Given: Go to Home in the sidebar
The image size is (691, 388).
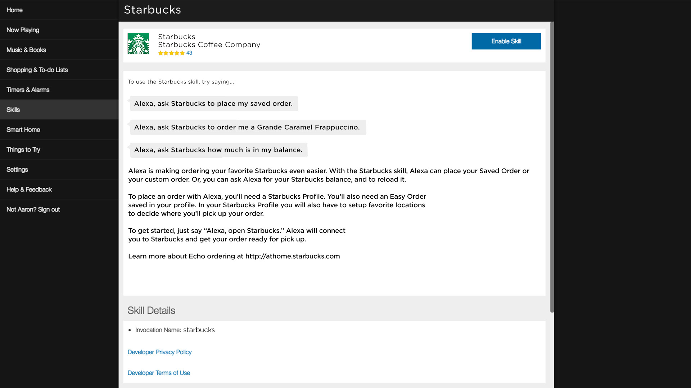Looking at the screenshot, I should [59, 10].
